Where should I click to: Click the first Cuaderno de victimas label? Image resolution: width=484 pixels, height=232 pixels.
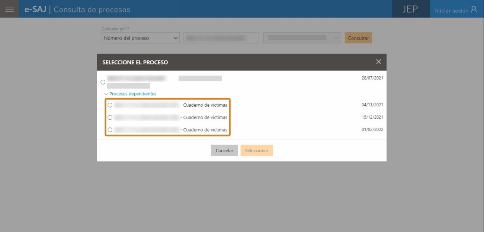click(205, 105)
